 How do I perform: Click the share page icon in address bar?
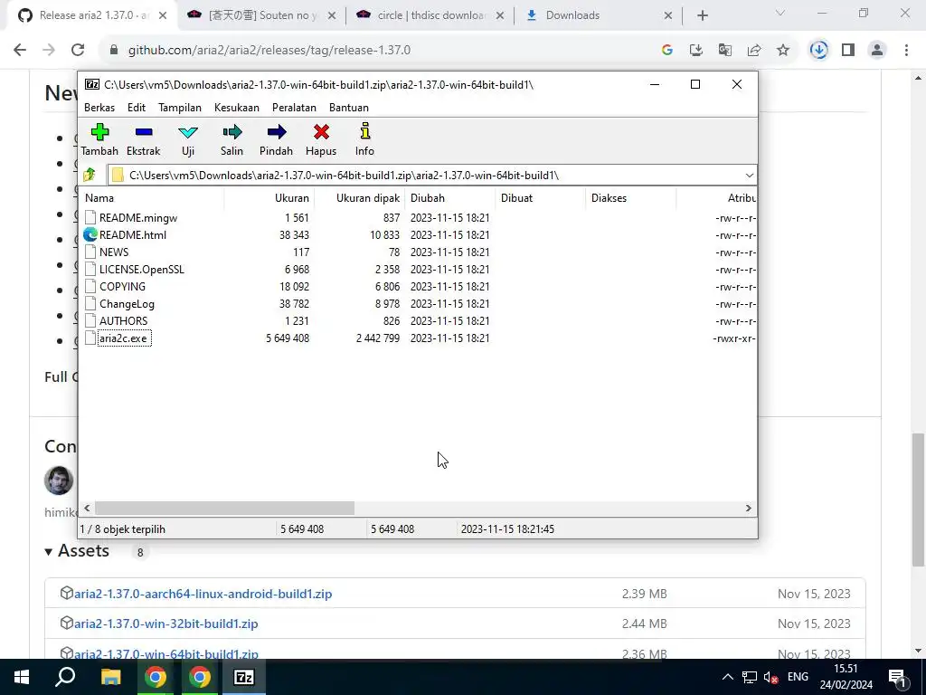point(754,51)
